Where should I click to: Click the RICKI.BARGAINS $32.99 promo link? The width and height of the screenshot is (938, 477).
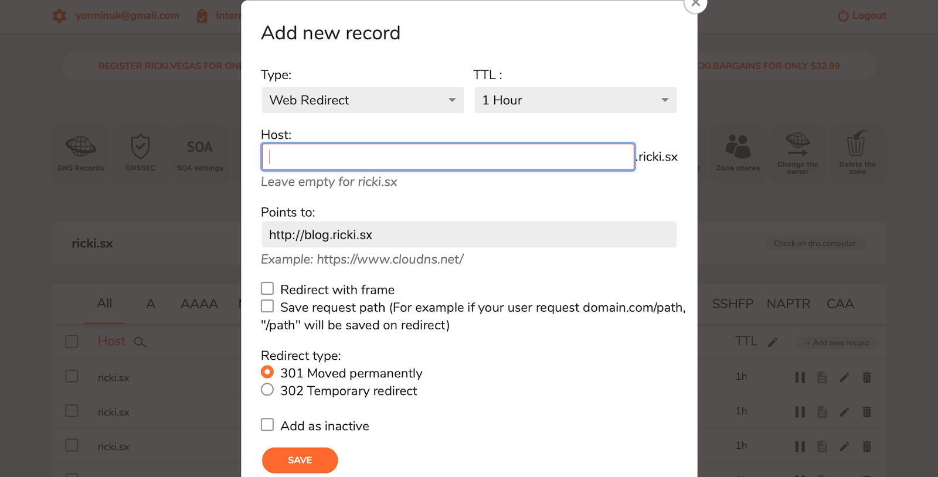point(769,66)
